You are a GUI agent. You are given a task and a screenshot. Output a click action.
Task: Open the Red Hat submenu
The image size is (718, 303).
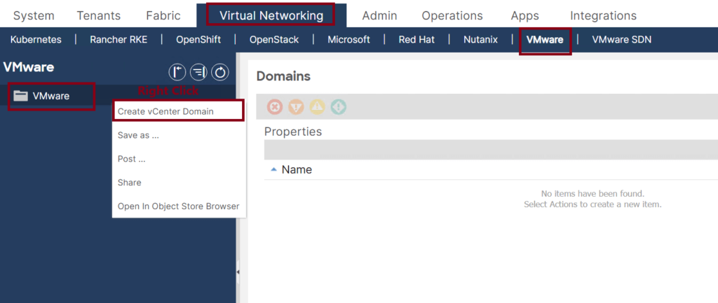pyautogui.click(x=416, y=40)
